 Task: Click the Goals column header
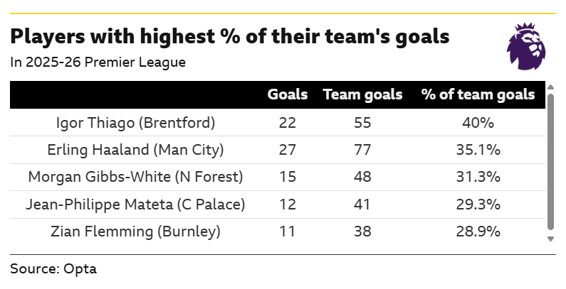(288, 94)
